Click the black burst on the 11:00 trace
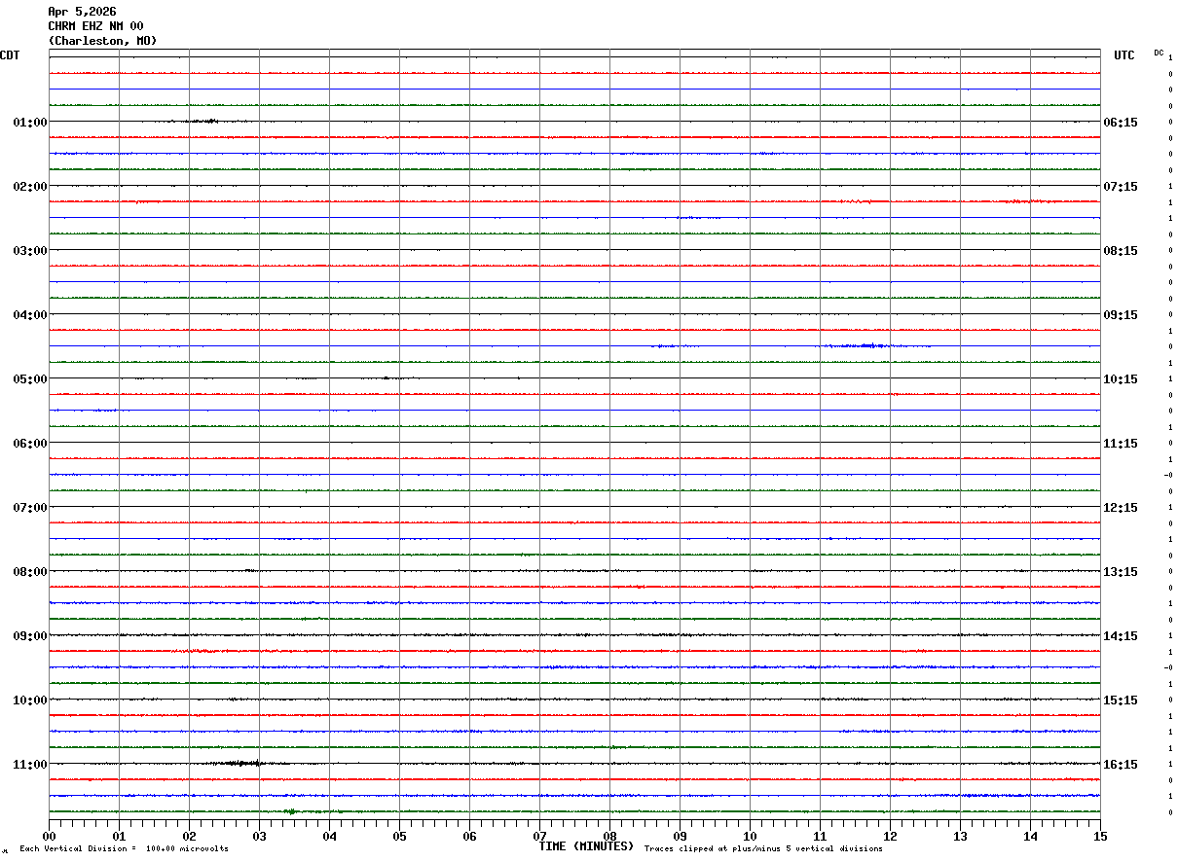Screen dimensions: 1178x862 coord(239,763)
